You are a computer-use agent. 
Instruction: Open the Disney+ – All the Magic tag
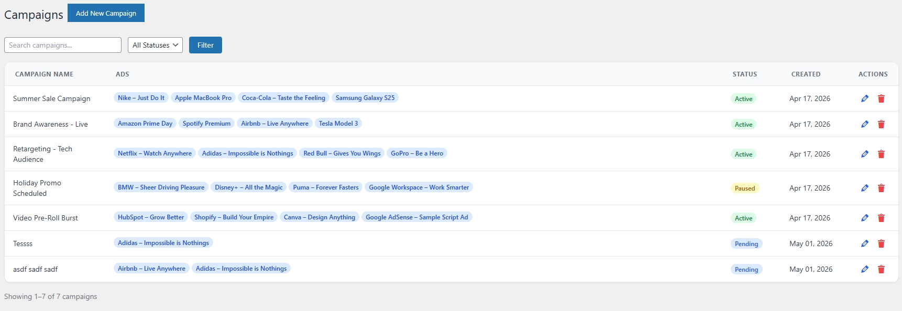tap(248, 187)
